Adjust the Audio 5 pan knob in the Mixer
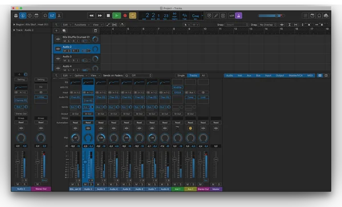Viewport: 342px width, 207px height. 127,137
